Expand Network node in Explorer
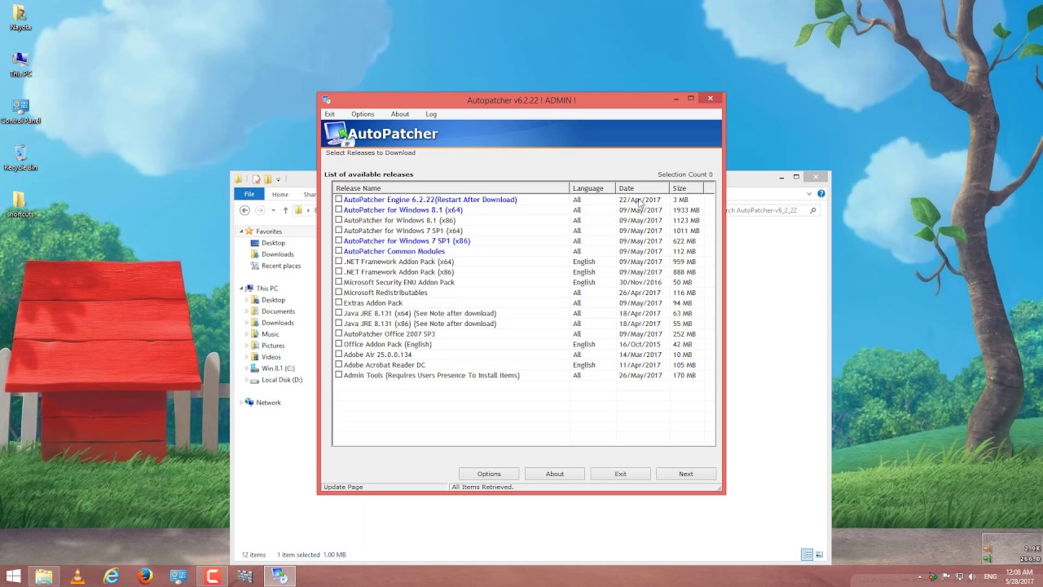 pyautogui.click(x=241, y=403)
